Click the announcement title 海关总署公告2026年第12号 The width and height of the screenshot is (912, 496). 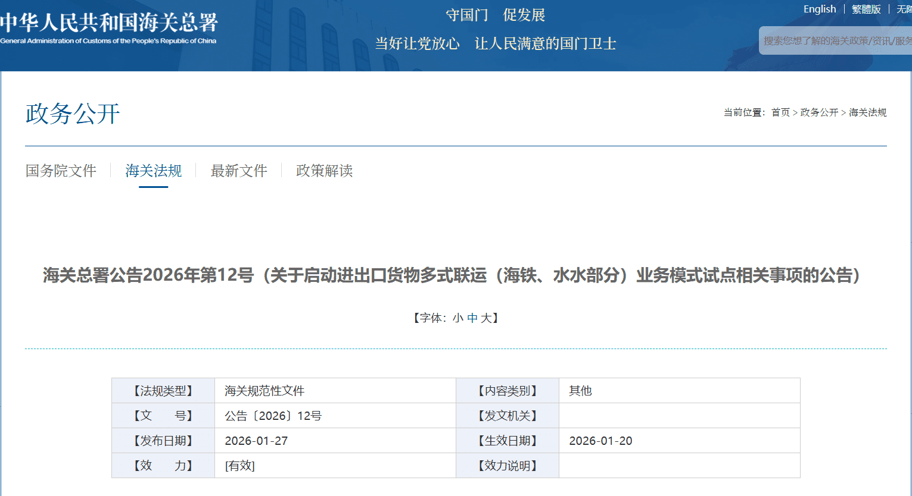[452, 275]
